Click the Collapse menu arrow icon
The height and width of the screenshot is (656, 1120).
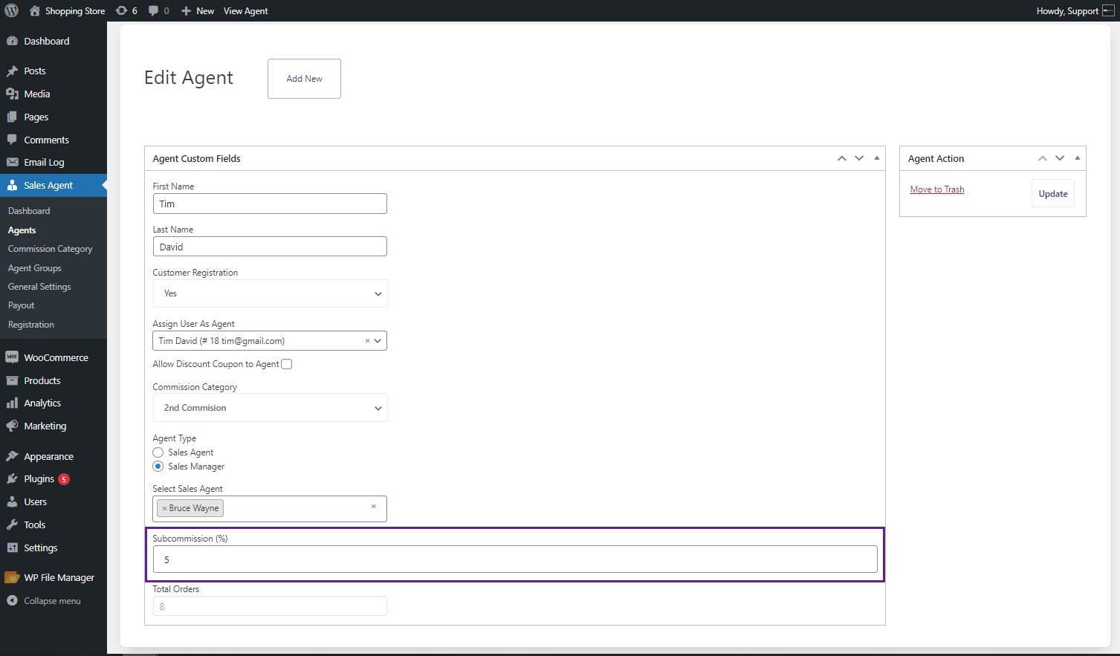coord(12,600)
